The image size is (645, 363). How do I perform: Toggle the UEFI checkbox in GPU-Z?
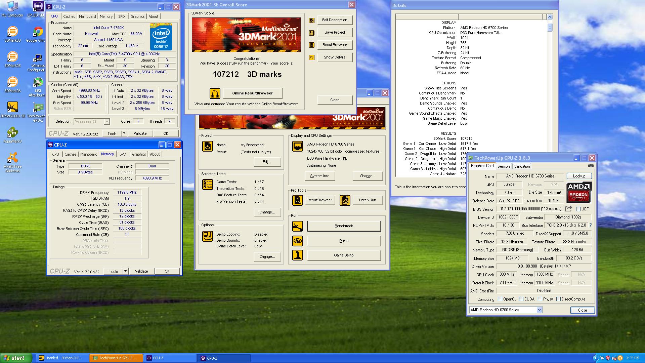point(578,209)
